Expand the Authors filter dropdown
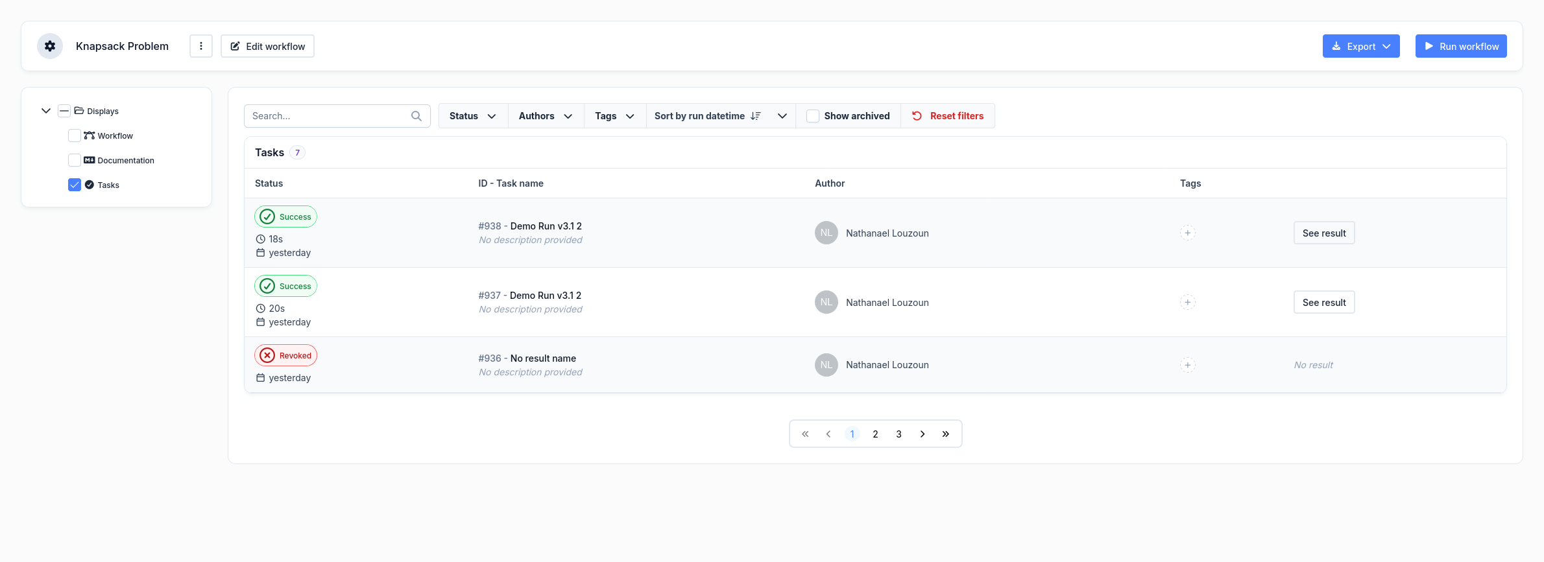This screenshot has width=1544, height=562. click(546, 116)
